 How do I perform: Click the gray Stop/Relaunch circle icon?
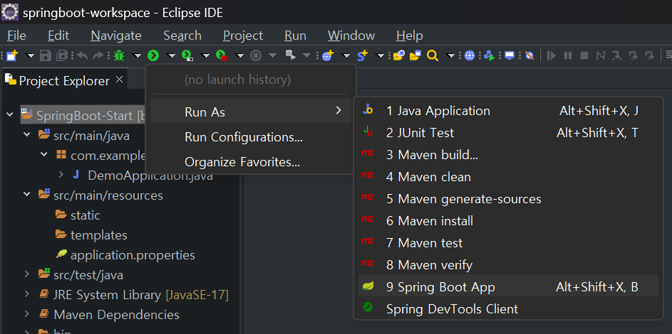pos(256,55)
